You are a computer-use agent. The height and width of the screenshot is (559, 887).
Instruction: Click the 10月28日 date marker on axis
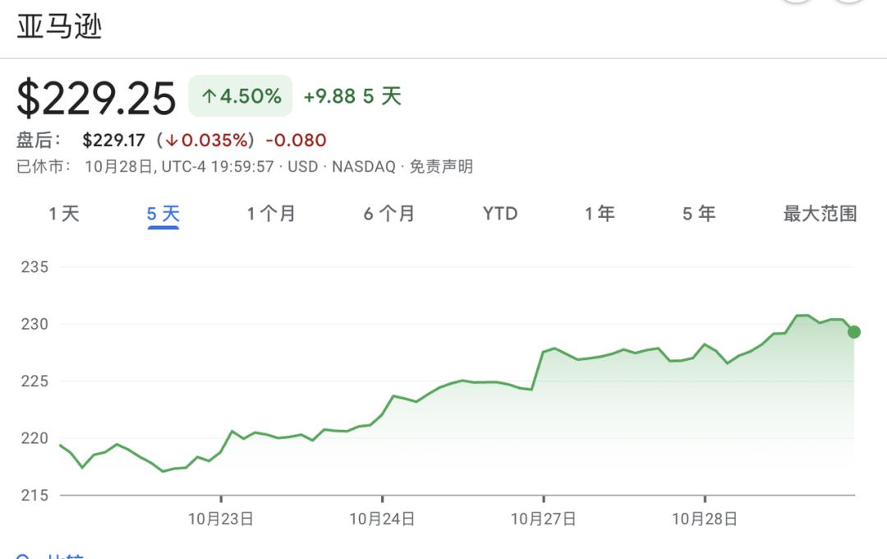coord(705,519)
